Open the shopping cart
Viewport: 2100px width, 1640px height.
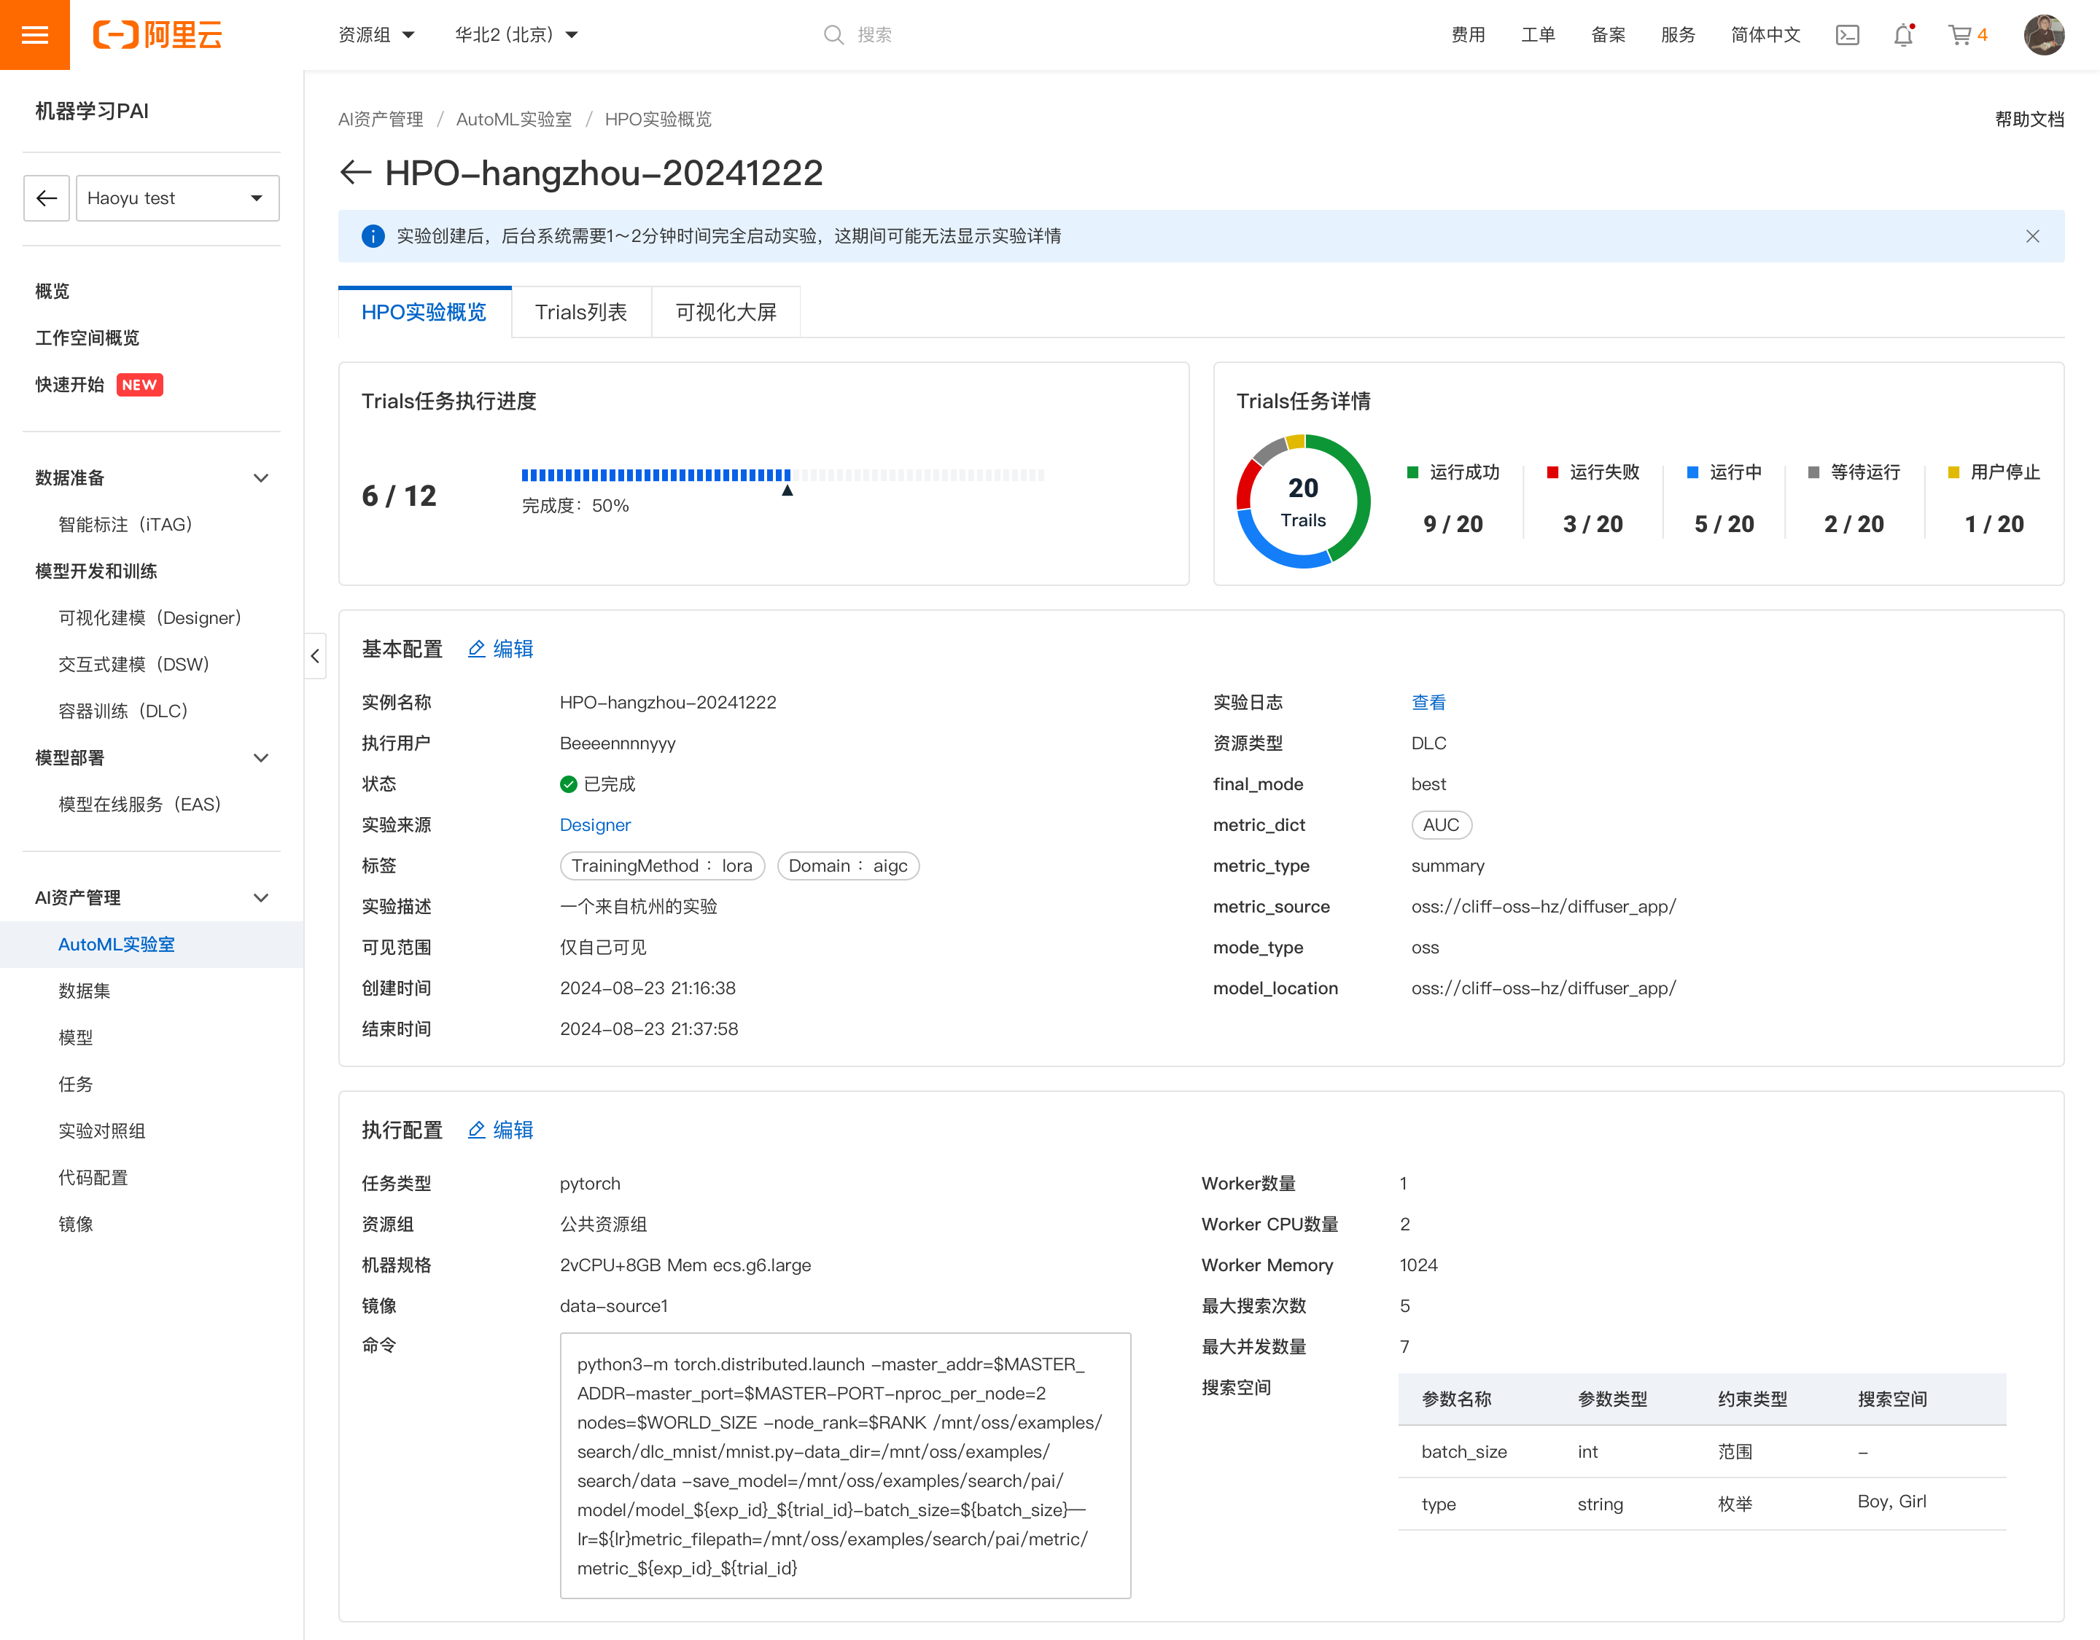pos(1959,36)
